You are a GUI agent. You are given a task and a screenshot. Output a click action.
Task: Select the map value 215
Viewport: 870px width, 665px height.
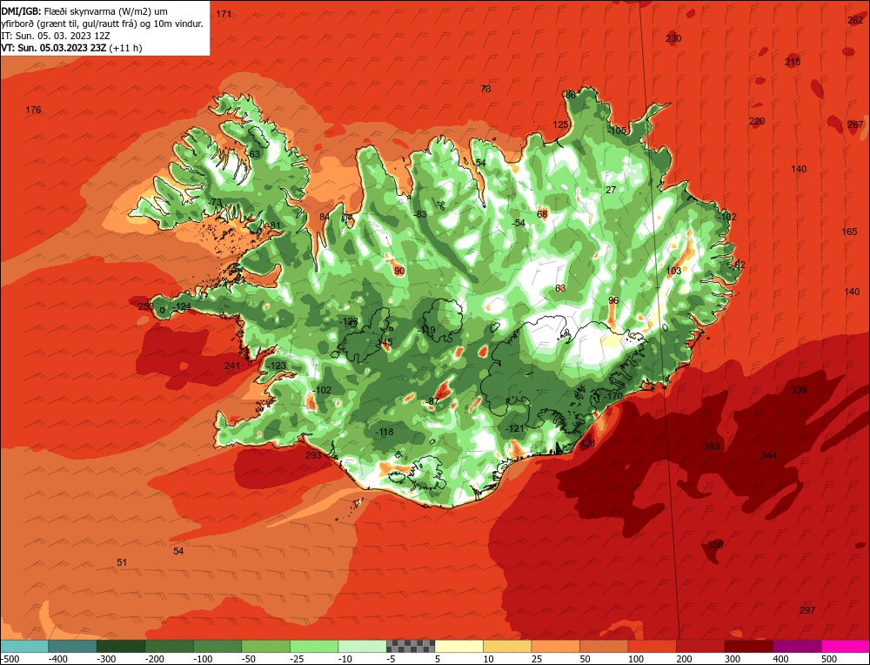point(793,62)
